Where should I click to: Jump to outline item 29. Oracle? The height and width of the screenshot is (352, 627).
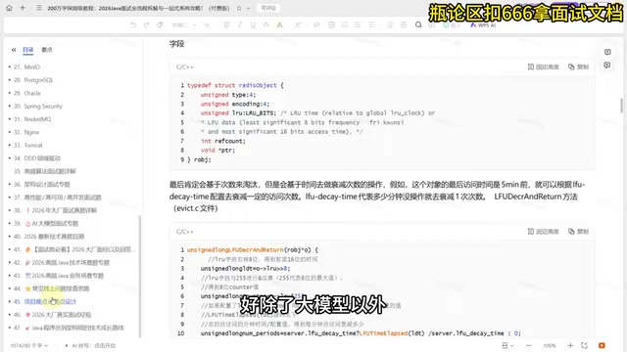tap(32, 93)
